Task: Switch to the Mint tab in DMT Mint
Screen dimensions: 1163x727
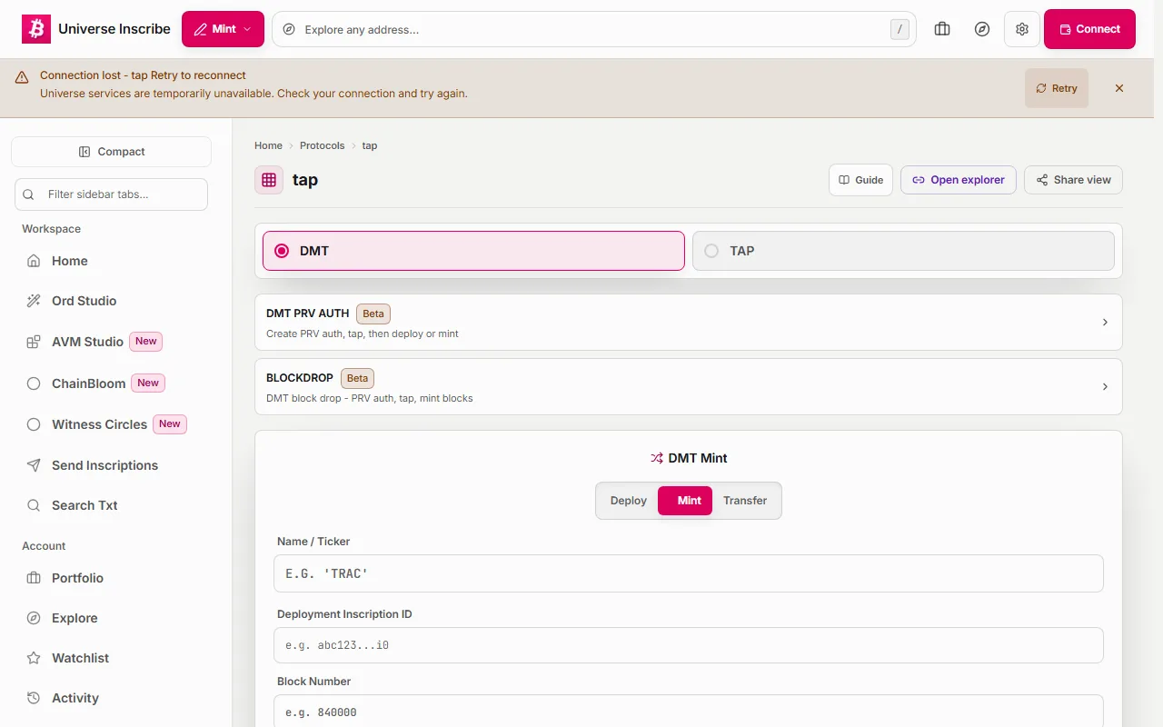Action: click(685, 501)
